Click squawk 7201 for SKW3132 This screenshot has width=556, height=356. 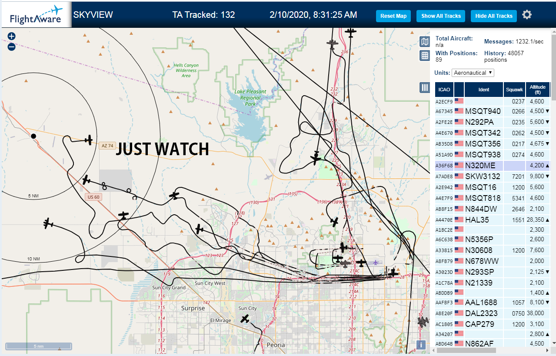click(x=518, y=176)
